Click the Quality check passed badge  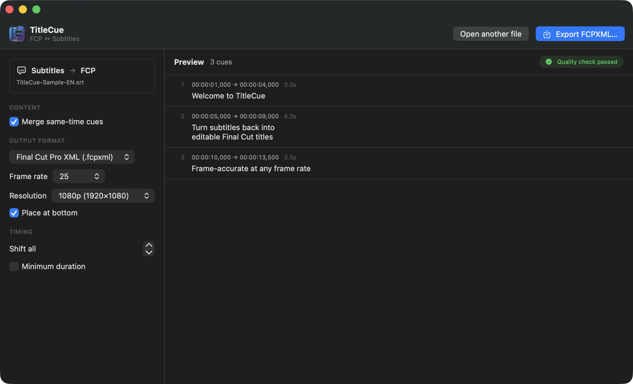pos(581,62)
